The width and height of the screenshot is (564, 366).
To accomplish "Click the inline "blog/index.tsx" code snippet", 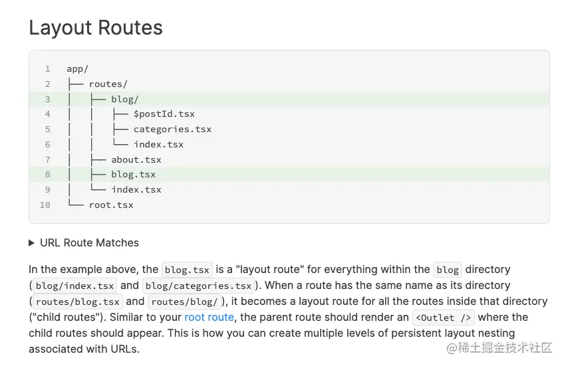I will point(74,286).
